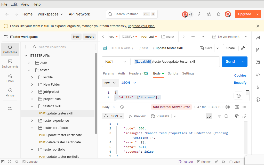
Task: Open the View menu
Action: click(25, 4)
